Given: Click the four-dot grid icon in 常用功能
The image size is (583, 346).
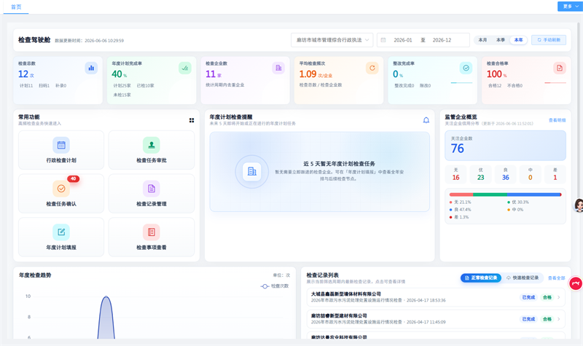Looking at the screenshot, I should click(x=192, y=120).
